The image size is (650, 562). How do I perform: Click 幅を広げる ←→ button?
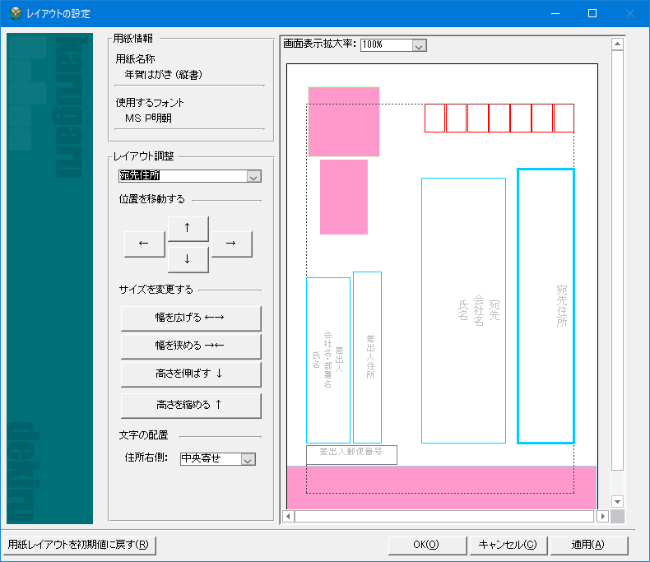[x=191, y=318]
